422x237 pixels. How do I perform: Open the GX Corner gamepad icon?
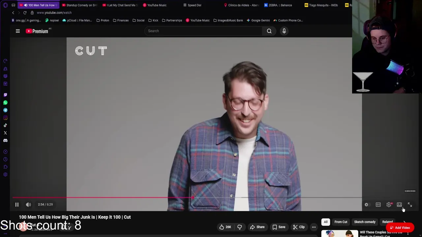pos(13,5)
